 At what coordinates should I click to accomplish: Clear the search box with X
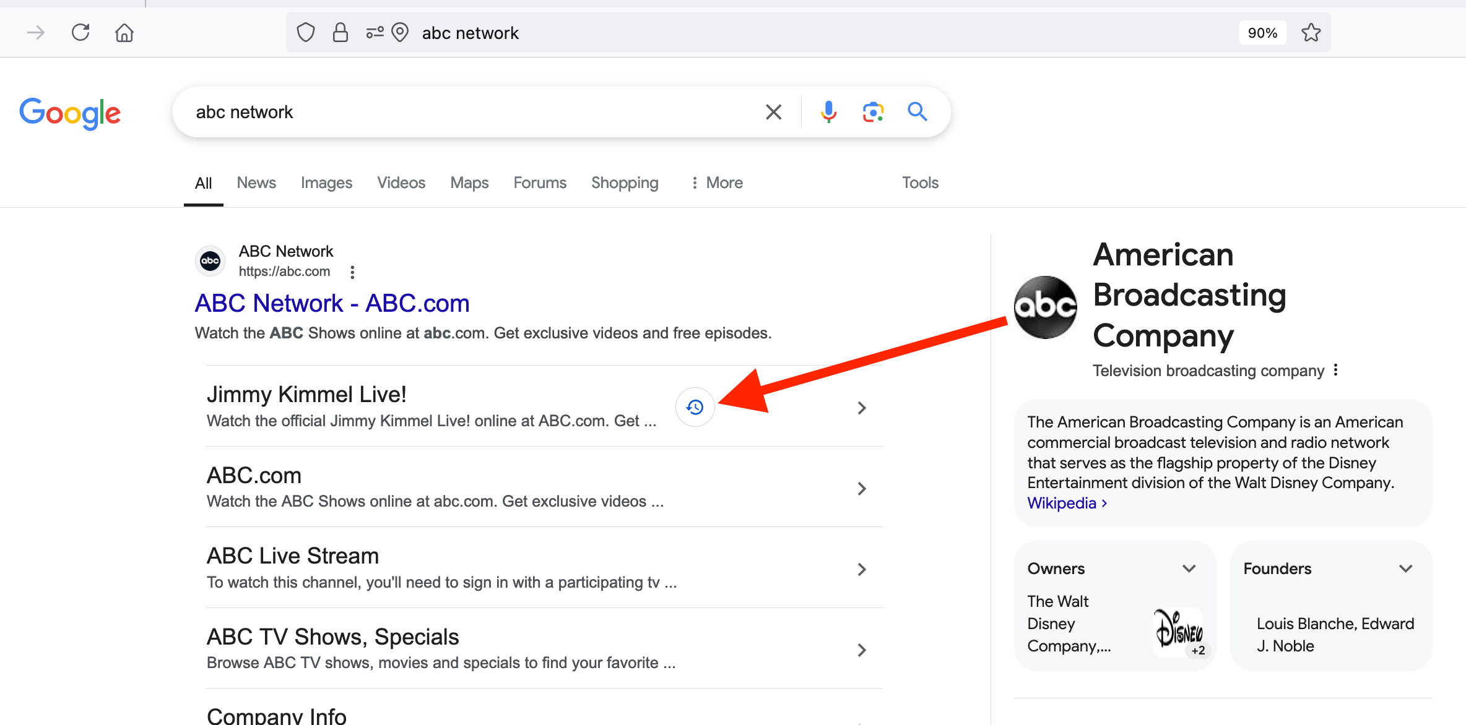(x=773, y=112)
